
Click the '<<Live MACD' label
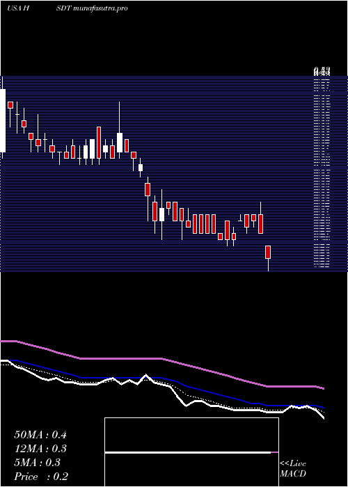[293, 469]
